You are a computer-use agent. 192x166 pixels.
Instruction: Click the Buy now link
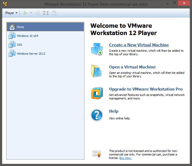pyautogui.click(x=126, y=158)
